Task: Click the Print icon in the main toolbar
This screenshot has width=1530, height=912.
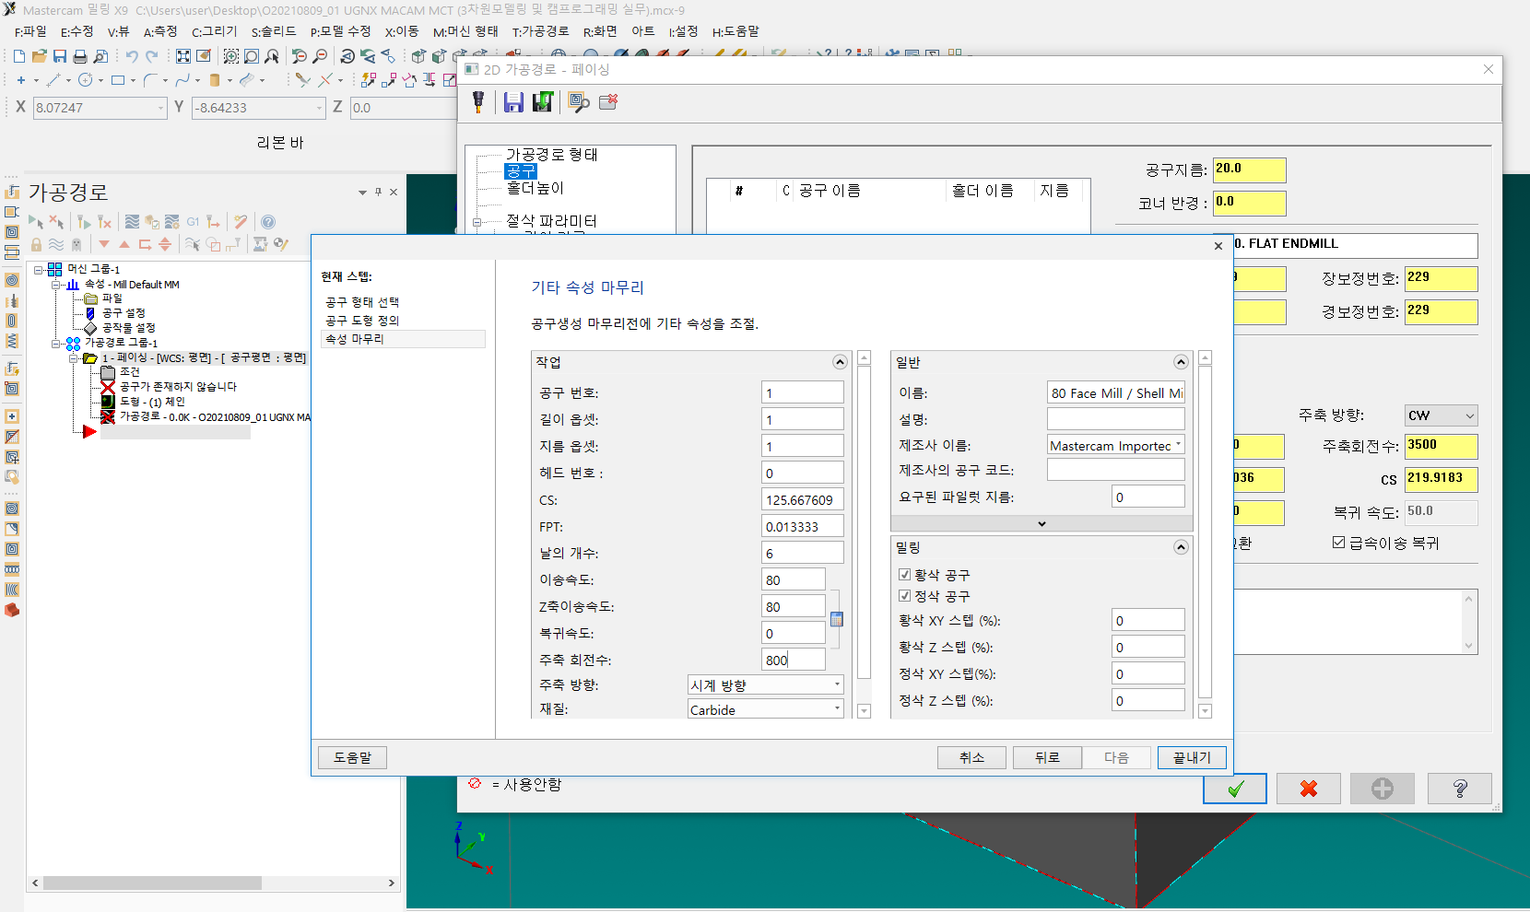Action: (80, 56)
